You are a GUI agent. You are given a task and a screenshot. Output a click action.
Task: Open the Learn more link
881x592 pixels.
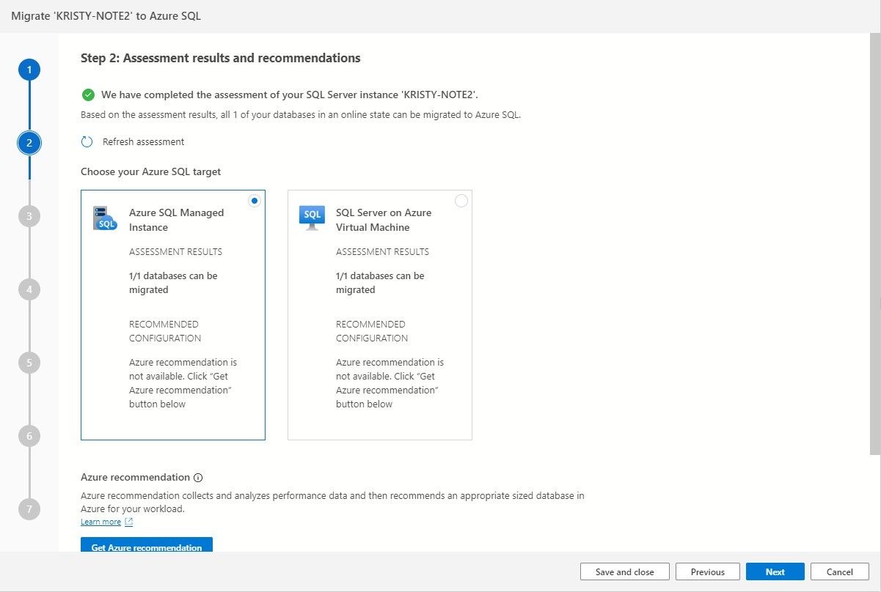100,522
